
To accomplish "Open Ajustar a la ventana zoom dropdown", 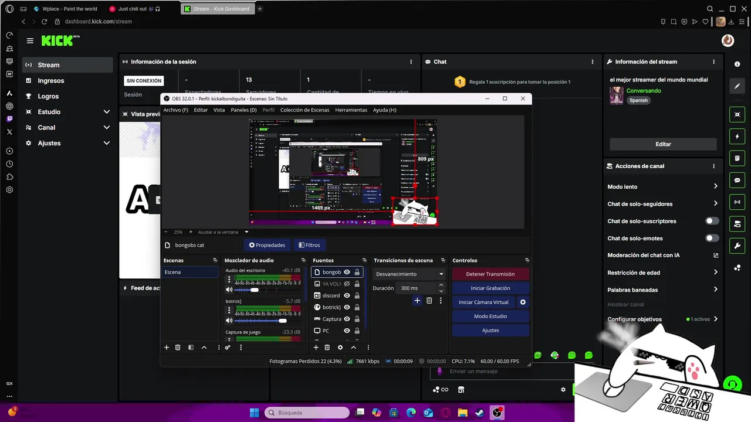I will (223, 232).
